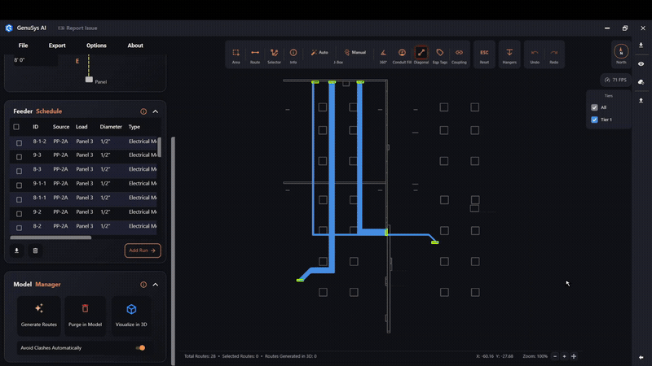This screenshot has height=366, width=652.
Task: Click the large plus fit-zoom button
Action: pos(574,356)
